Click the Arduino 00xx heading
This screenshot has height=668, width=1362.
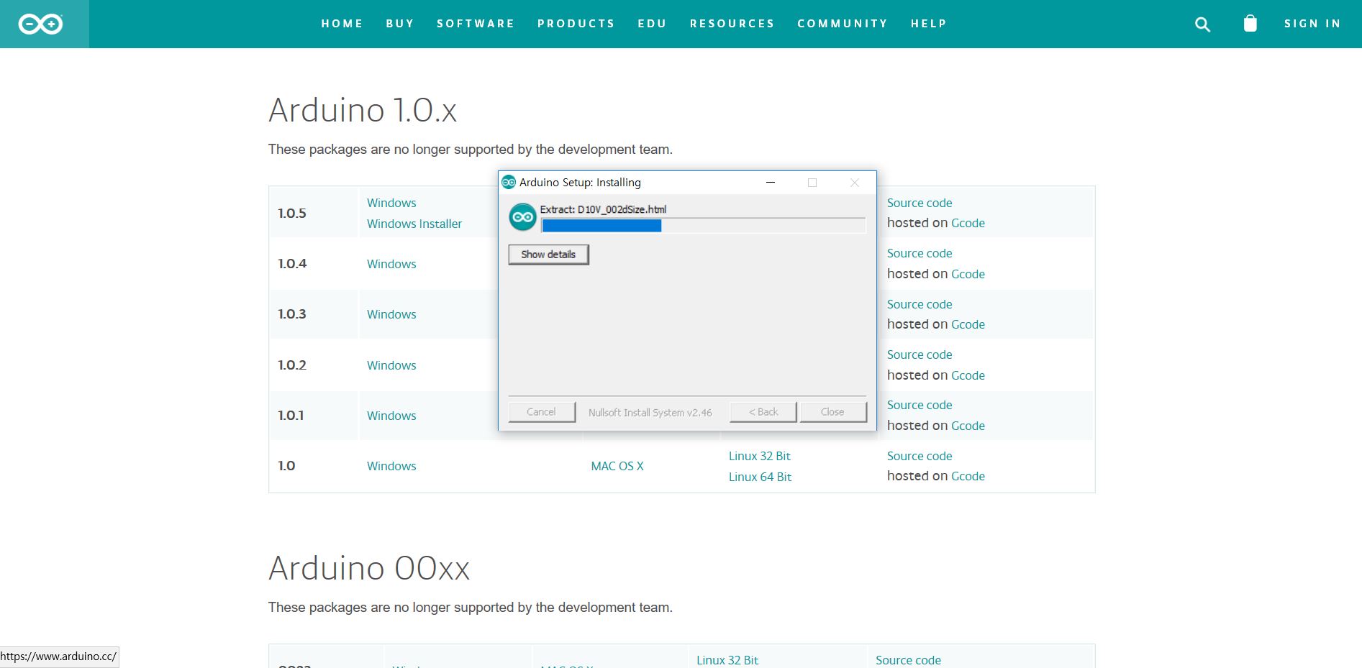(x=369, y=568)
